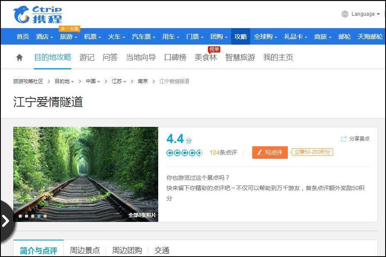Image resolution: width=386 pixels, height=257 pixels.
Task: Open the Language dropdown
Action: coord(366,14)
